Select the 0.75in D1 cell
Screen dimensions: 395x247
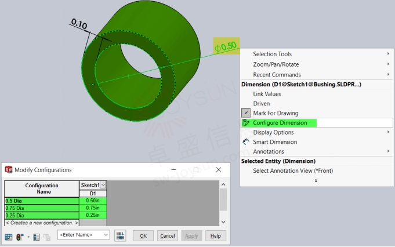pos(93,208)
